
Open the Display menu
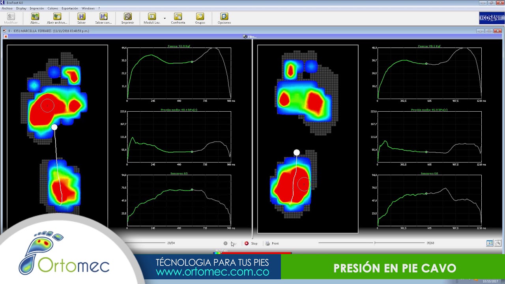(21, 8)
